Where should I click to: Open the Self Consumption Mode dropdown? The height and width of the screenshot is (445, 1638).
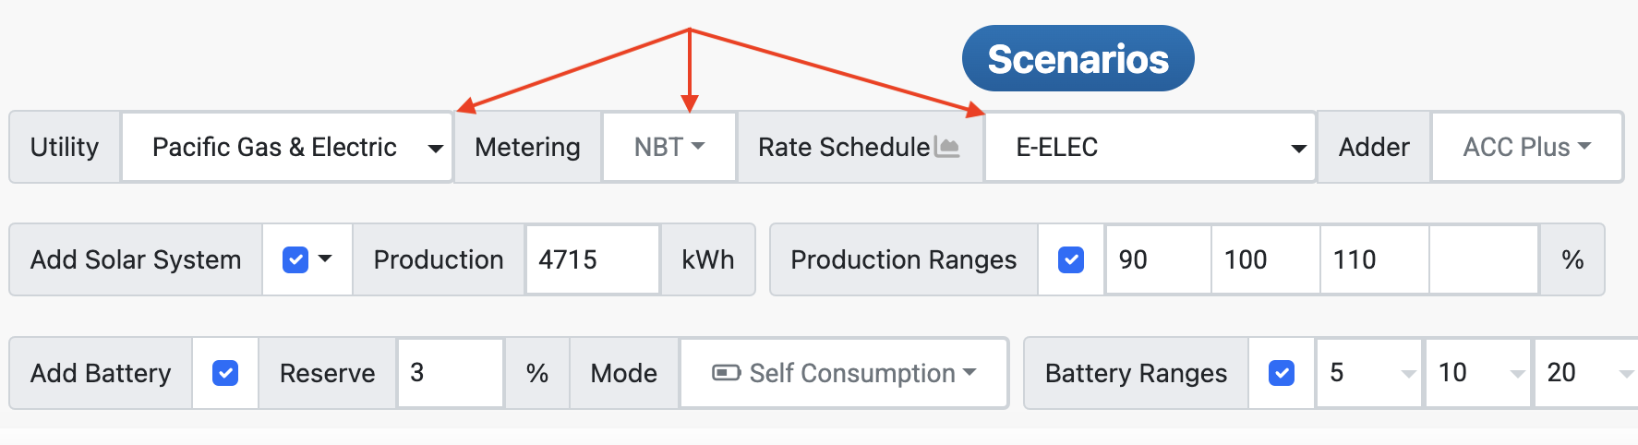844,373
